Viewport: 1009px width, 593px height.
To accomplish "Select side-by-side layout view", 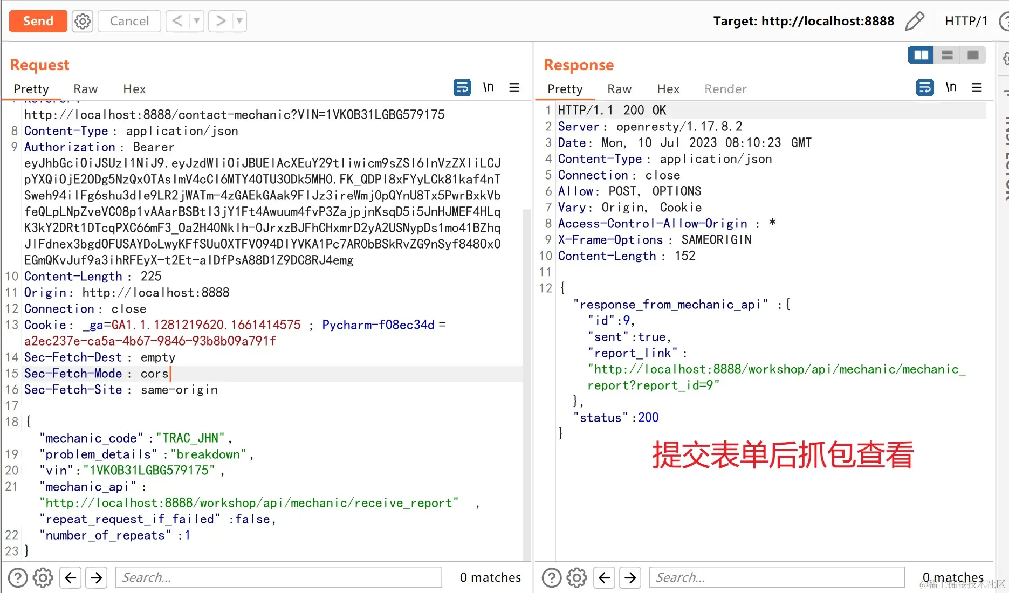I will click(921, 55).
